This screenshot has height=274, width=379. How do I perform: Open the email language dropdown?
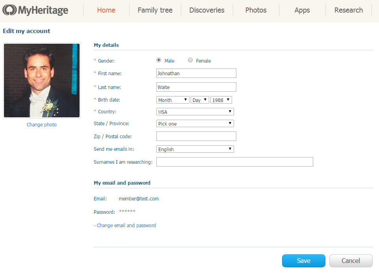click(x=195, y=149)
